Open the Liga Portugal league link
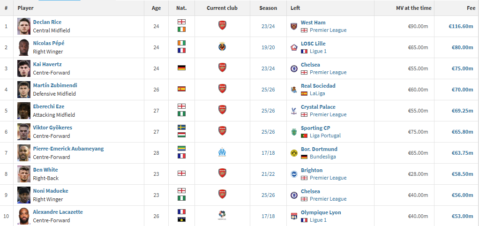This screenshot has width=479, height=226. click(x=325, y=136)
